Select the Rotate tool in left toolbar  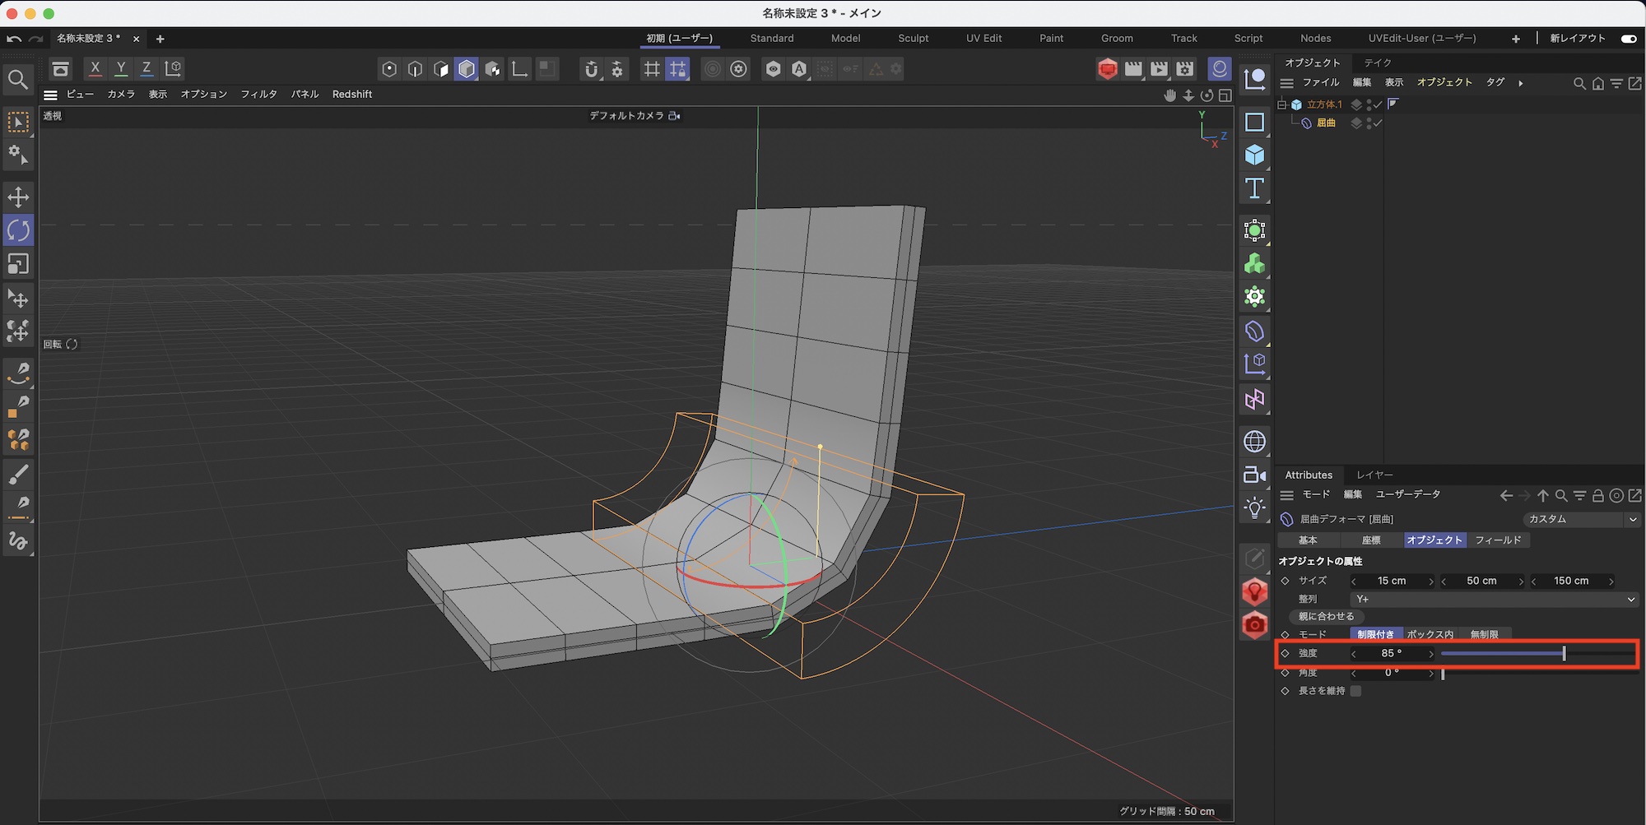pyautogui.click(x=18, y=230)
